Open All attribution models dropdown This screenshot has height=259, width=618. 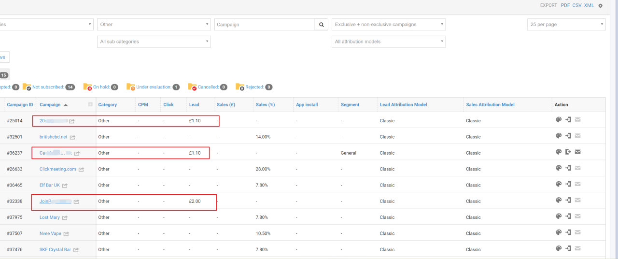pos(388,42)
